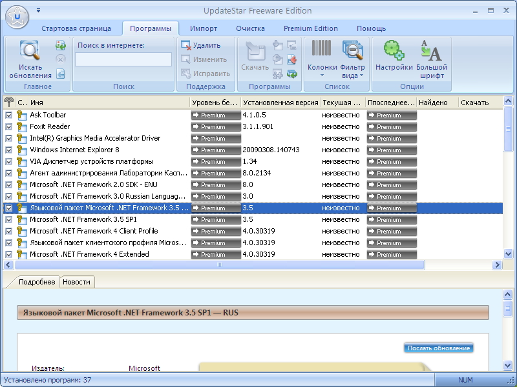The width and height of the screenshot is (517, 387).
Task: Click the greyed add program icon in Программы group
Action: (x=278, y=74)
